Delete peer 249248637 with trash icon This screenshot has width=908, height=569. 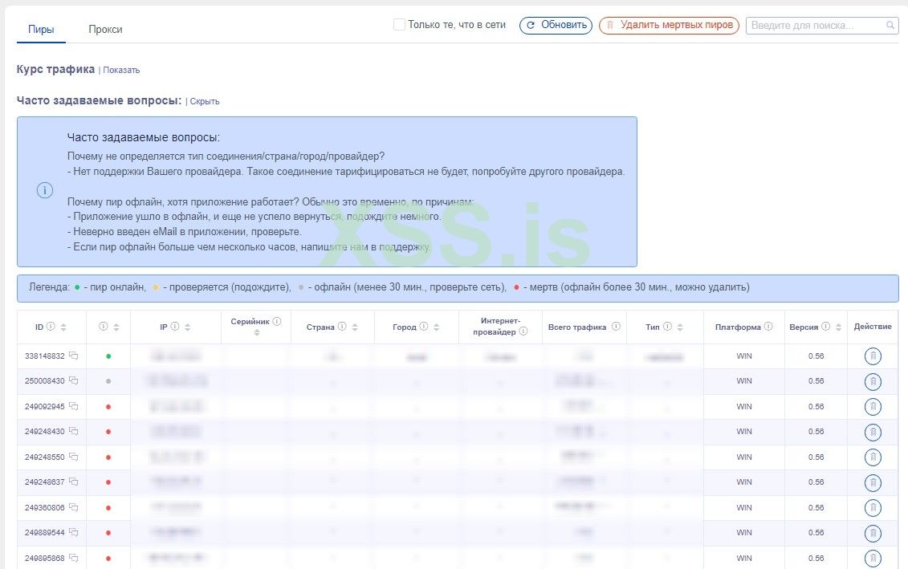coord(873,482)
